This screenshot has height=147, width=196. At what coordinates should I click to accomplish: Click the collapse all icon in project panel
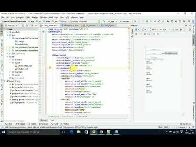27,25
